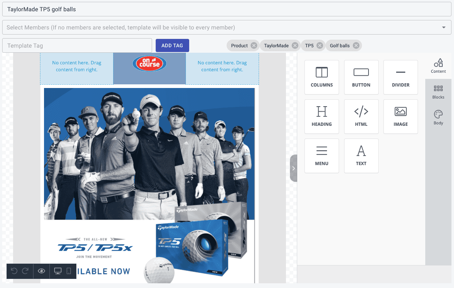Switch to desktop preview mode
Image resolution: width=454 pixels, height=288 pixels.
pos(57,271)
